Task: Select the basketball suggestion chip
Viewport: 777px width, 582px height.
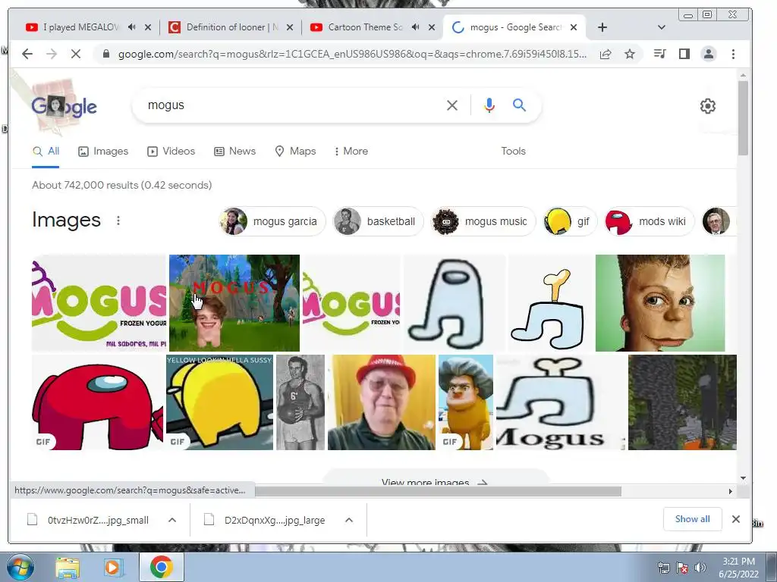Action: pos(378,221)
